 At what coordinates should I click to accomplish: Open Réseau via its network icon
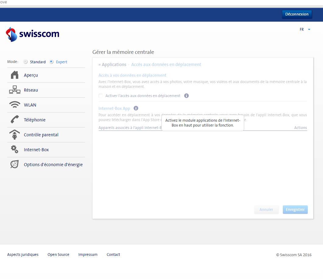tap(14, 90)
